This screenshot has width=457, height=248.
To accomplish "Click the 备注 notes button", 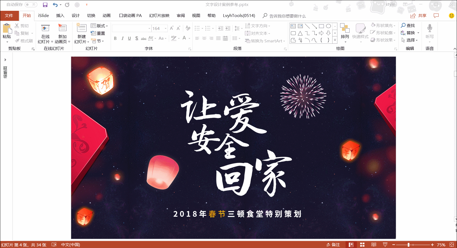I will 333,245.
